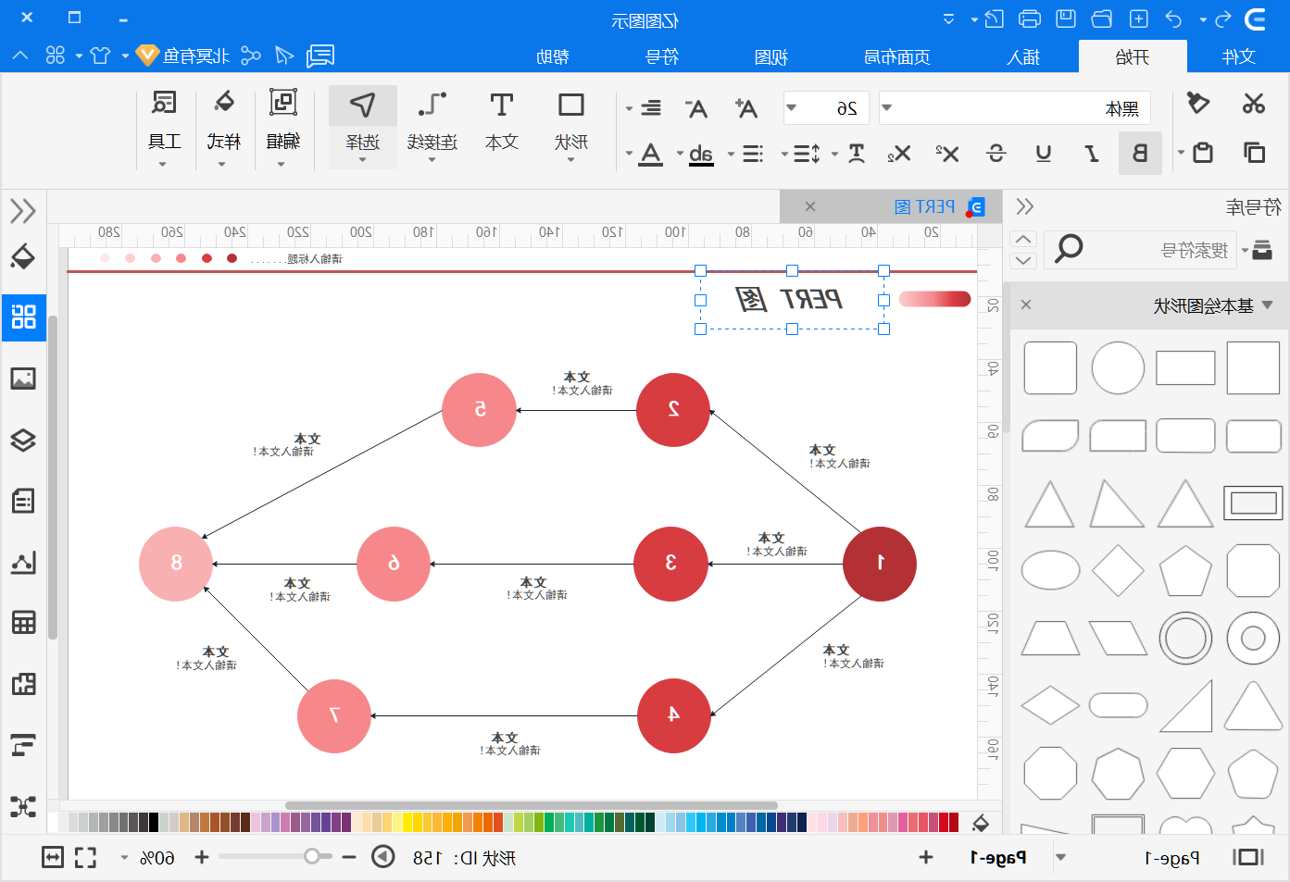Expand the text highlight ab dropdown arrow
Viewport: 1290px width, 882px height.
tap(680, 154)
